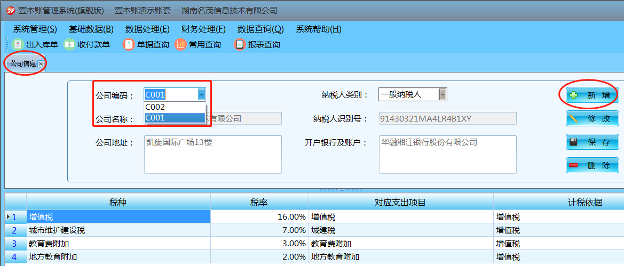Viewport: 624px width, 266px height.
Task: Sort by the 税种 column header
Action: 118,203
